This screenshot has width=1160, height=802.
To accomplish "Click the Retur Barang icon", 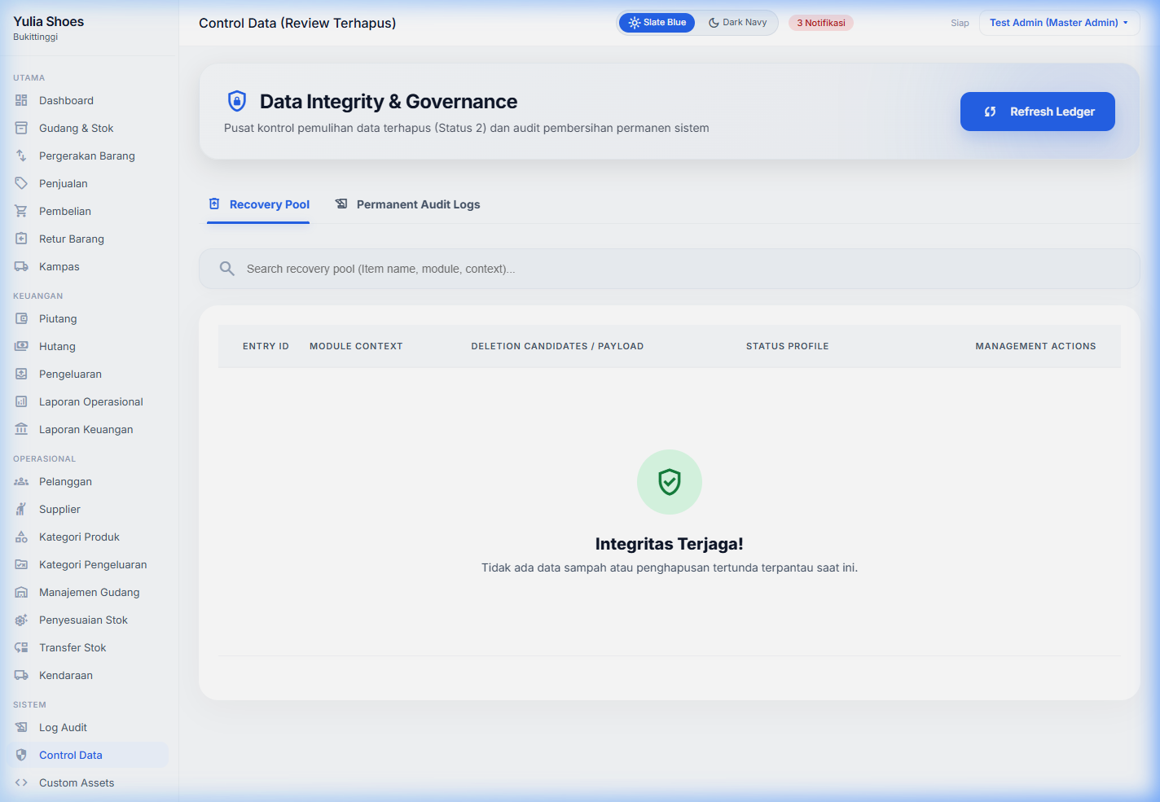I will click(21, 239).
